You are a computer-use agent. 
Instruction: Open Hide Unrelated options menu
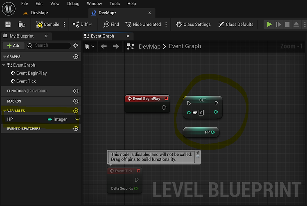166,25
